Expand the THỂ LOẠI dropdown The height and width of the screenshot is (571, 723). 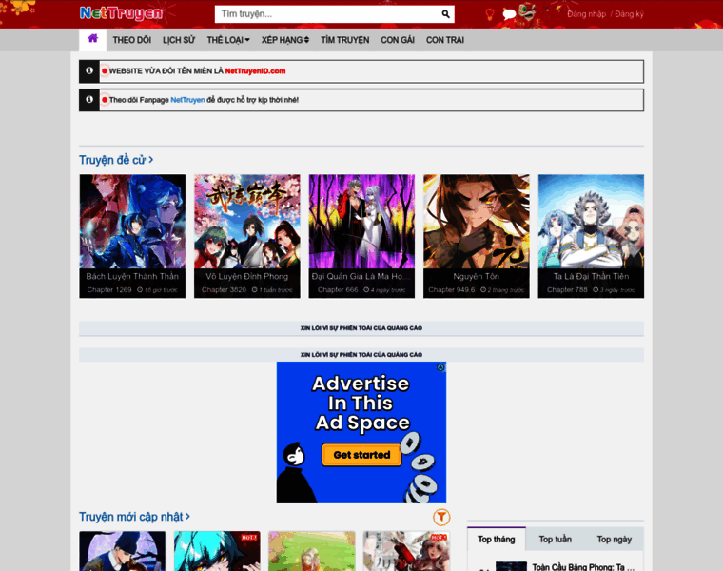point(228,40)
